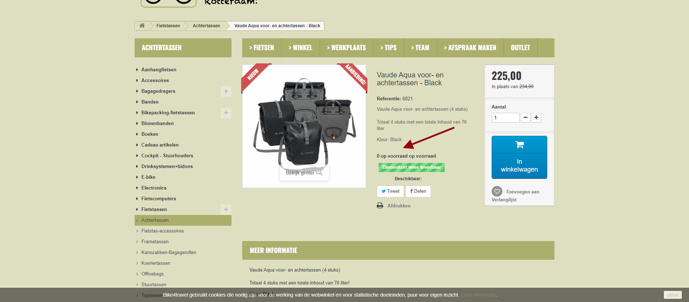Open the Tips menu
This screenshot has width=689, height=302.
(389, 48)
